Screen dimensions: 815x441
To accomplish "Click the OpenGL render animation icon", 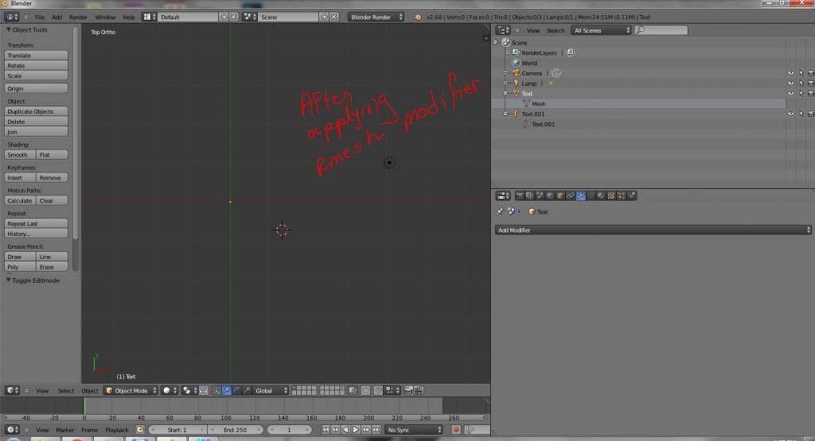I will pyautogui.click(x=419, y=390).
